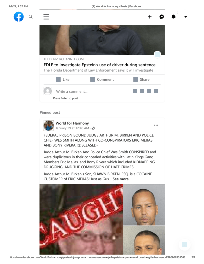204x264 pixels.
Task: Expand post text with See more
Action: (120, 179)
